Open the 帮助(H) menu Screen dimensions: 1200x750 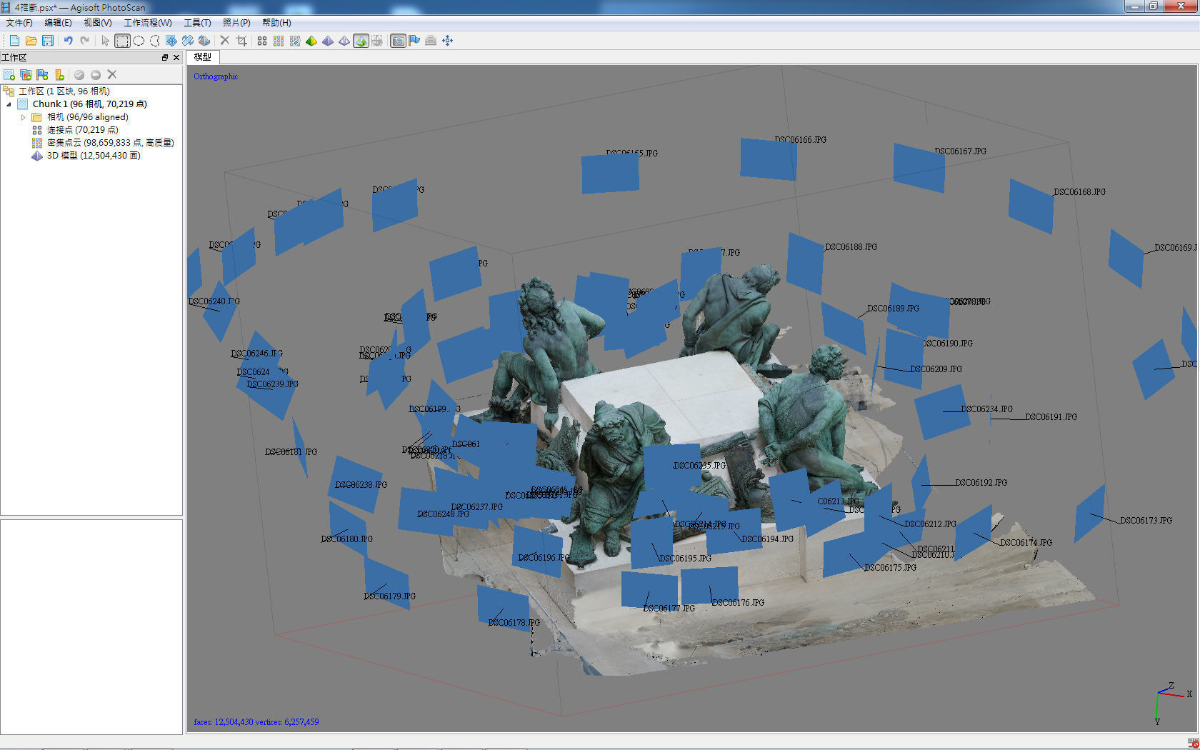pyautogui.click(x=276, y=23)
